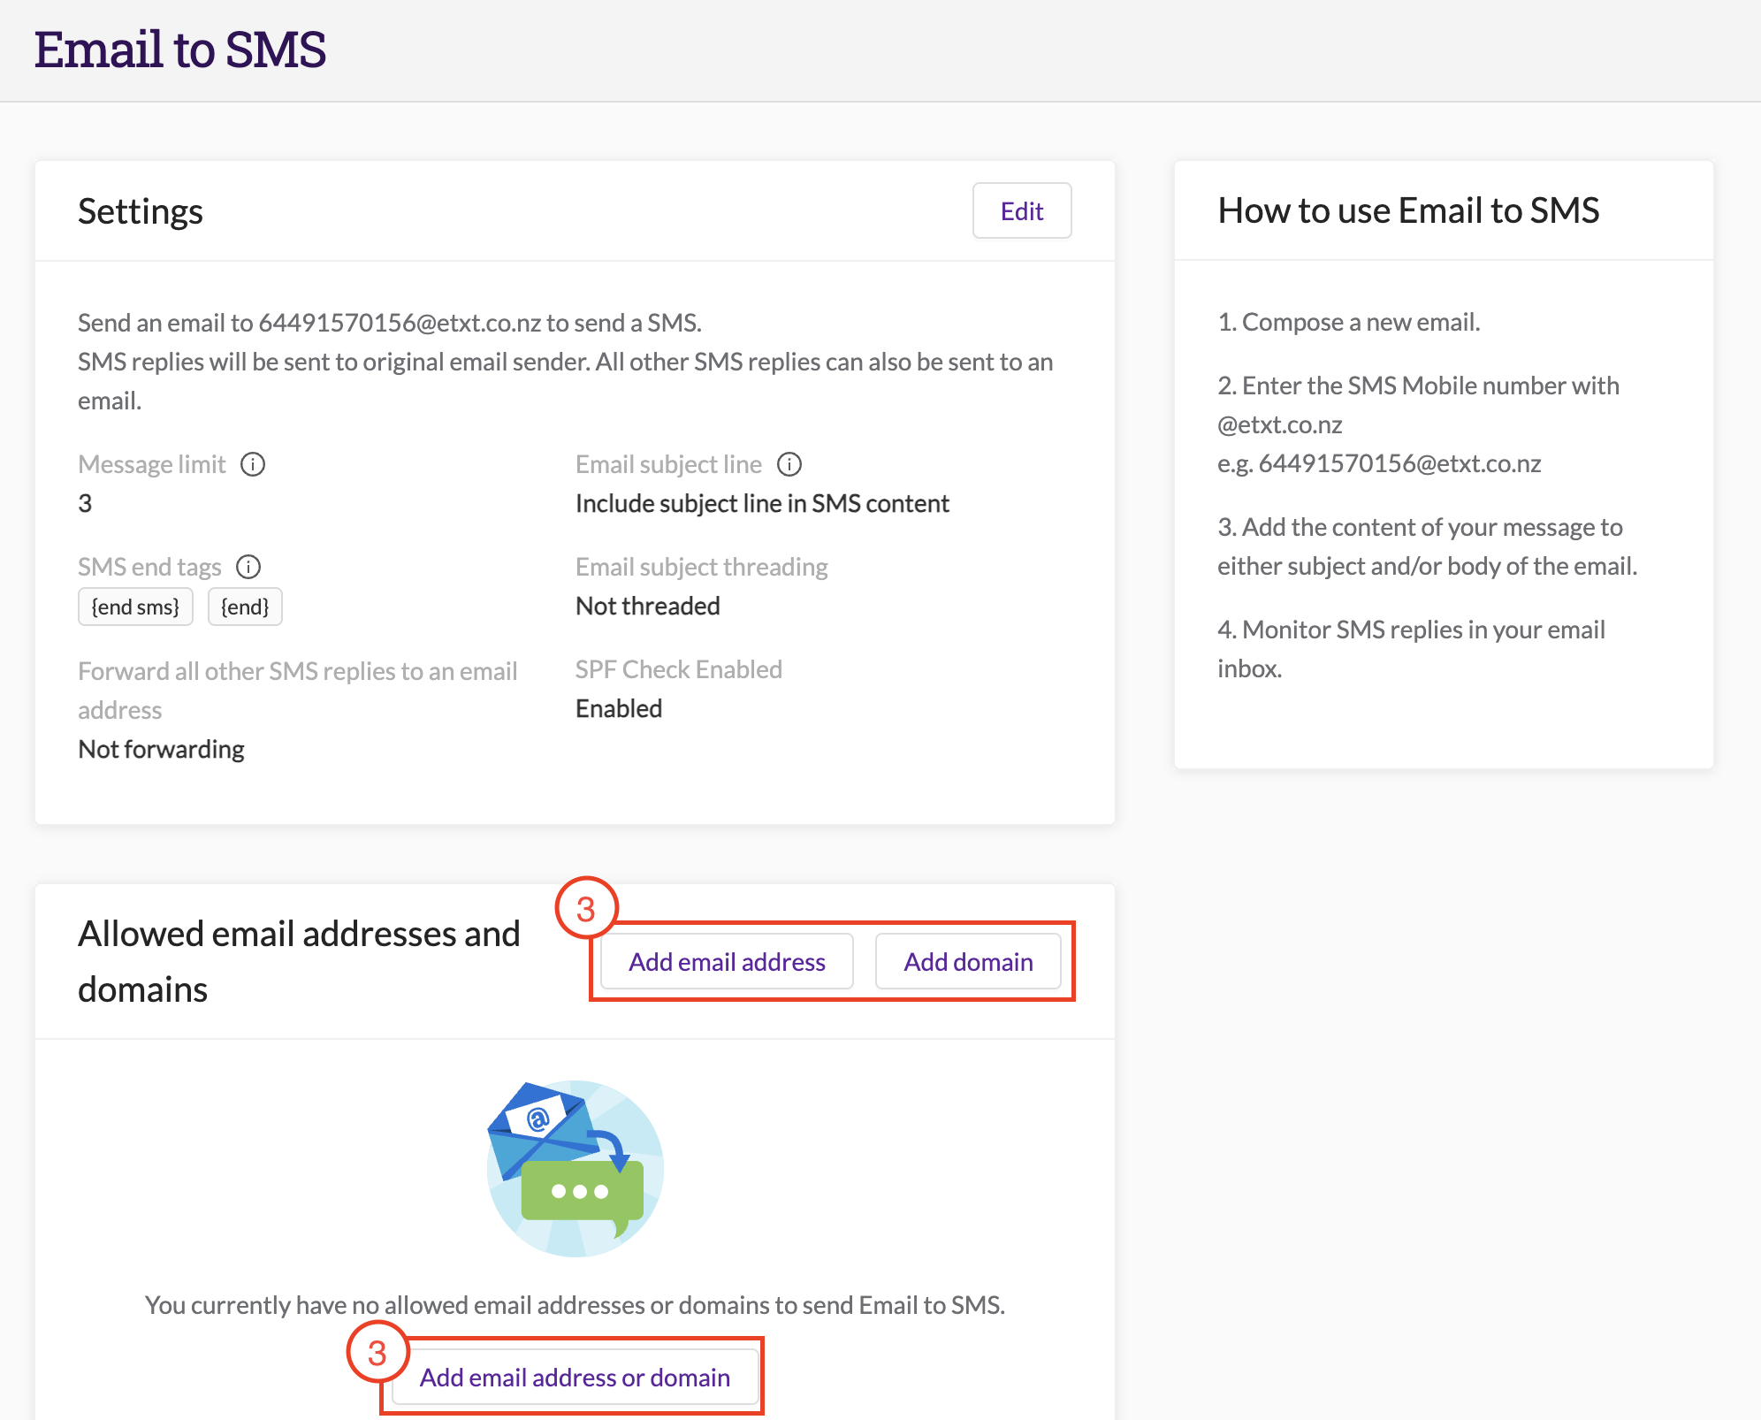Select the {end sms} tag chip

tap(135, 607)
